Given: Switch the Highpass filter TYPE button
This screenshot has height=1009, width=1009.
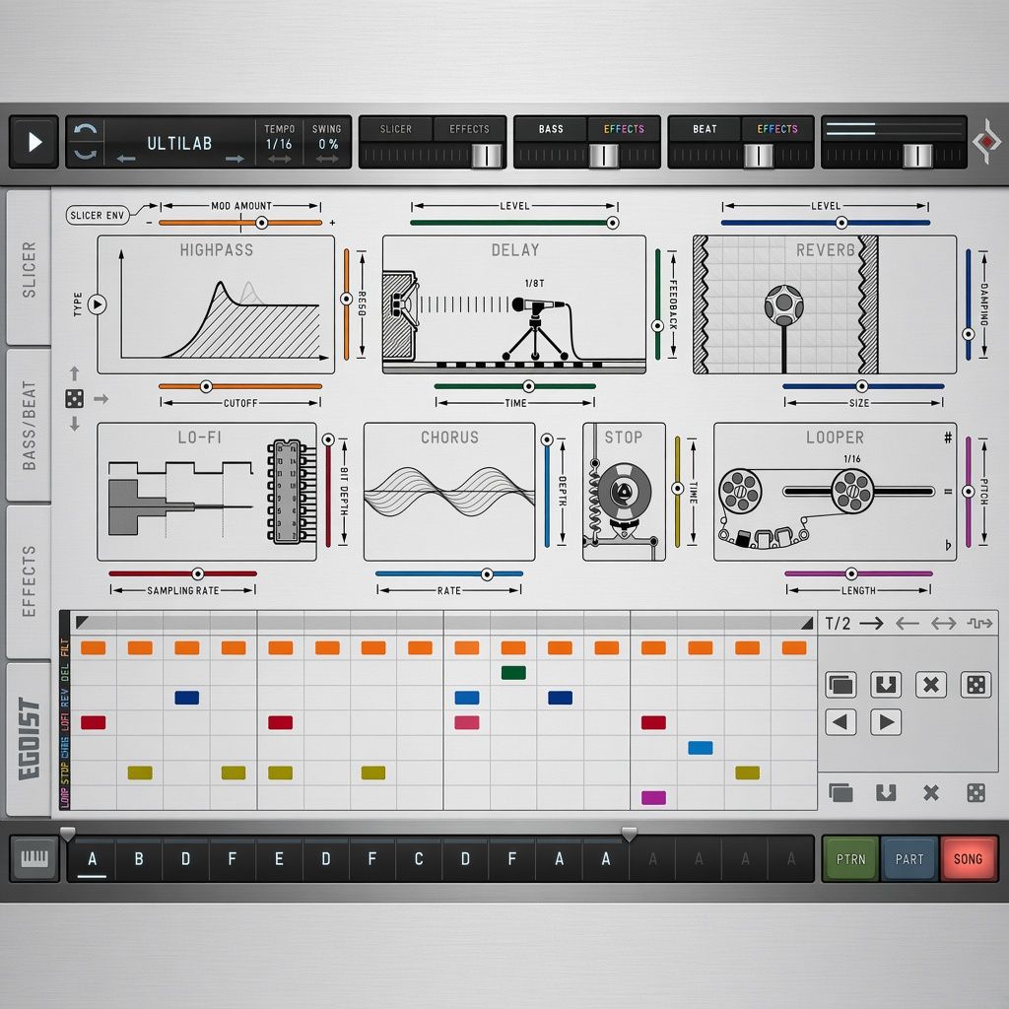Looking at the screenshot, I should [x=98, y=303].
